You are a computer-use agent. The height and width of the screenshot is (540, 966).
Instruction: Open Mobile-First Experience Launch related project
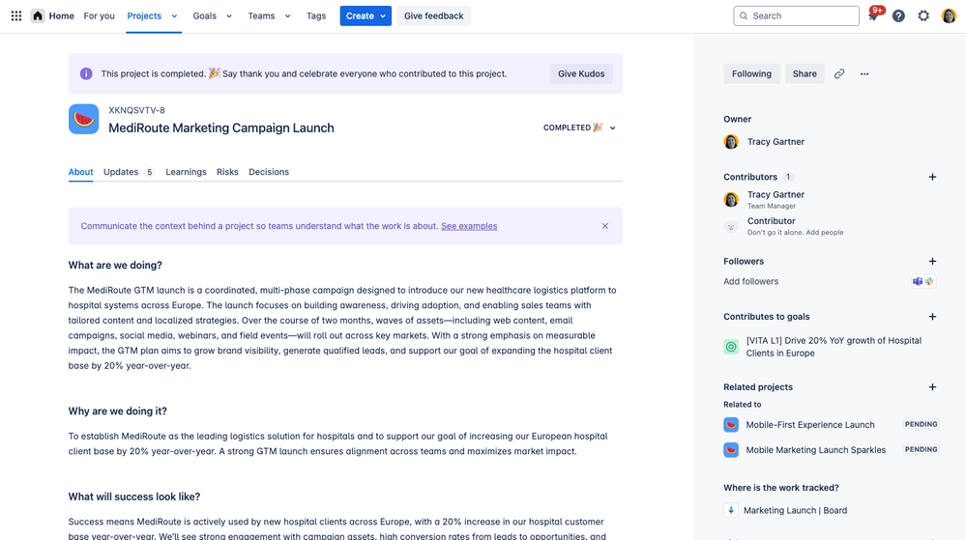tap(810, 425)
